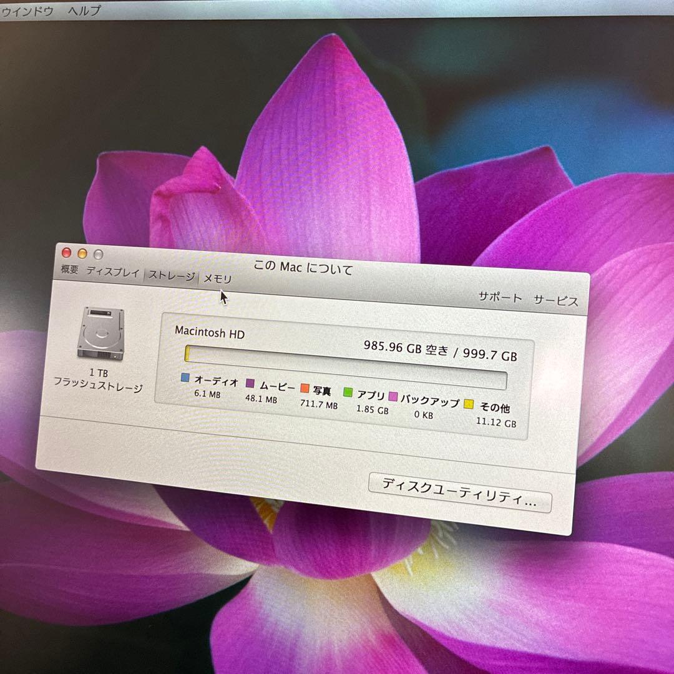
Task: Switch to the 概要 tab
Action: coord(70,270)
